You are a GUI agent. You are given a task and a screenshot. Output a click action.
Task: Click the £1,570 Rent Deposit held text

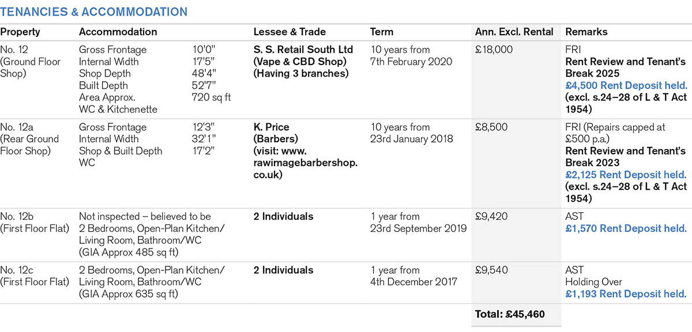point(625,228)
